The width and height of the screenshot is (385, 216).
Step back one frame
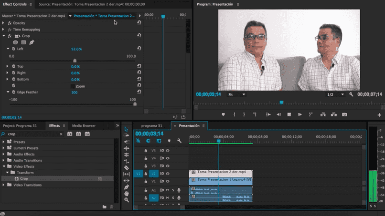[x=278, y=114]
